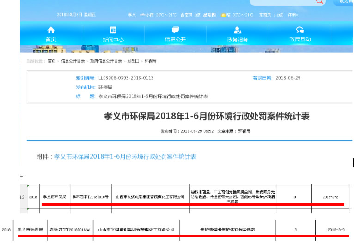The height and width of the screenshot is (249, 354).
Task: Click the main article title heading
Action: (207, 116)
